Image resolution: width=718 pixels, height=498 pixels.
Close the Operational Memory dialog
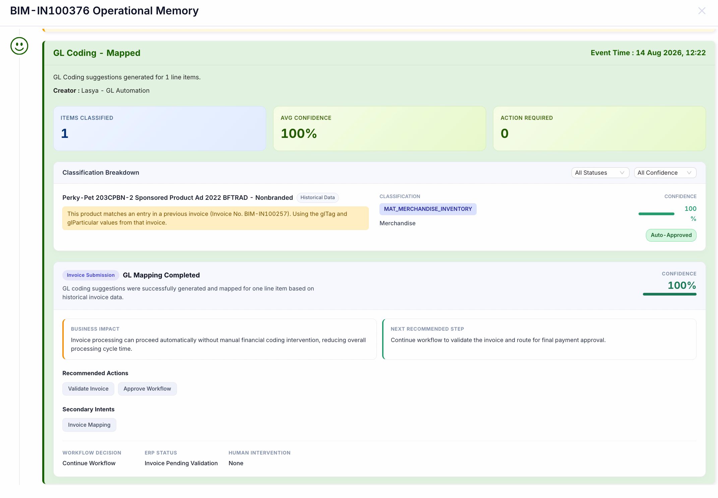[702, 11]
